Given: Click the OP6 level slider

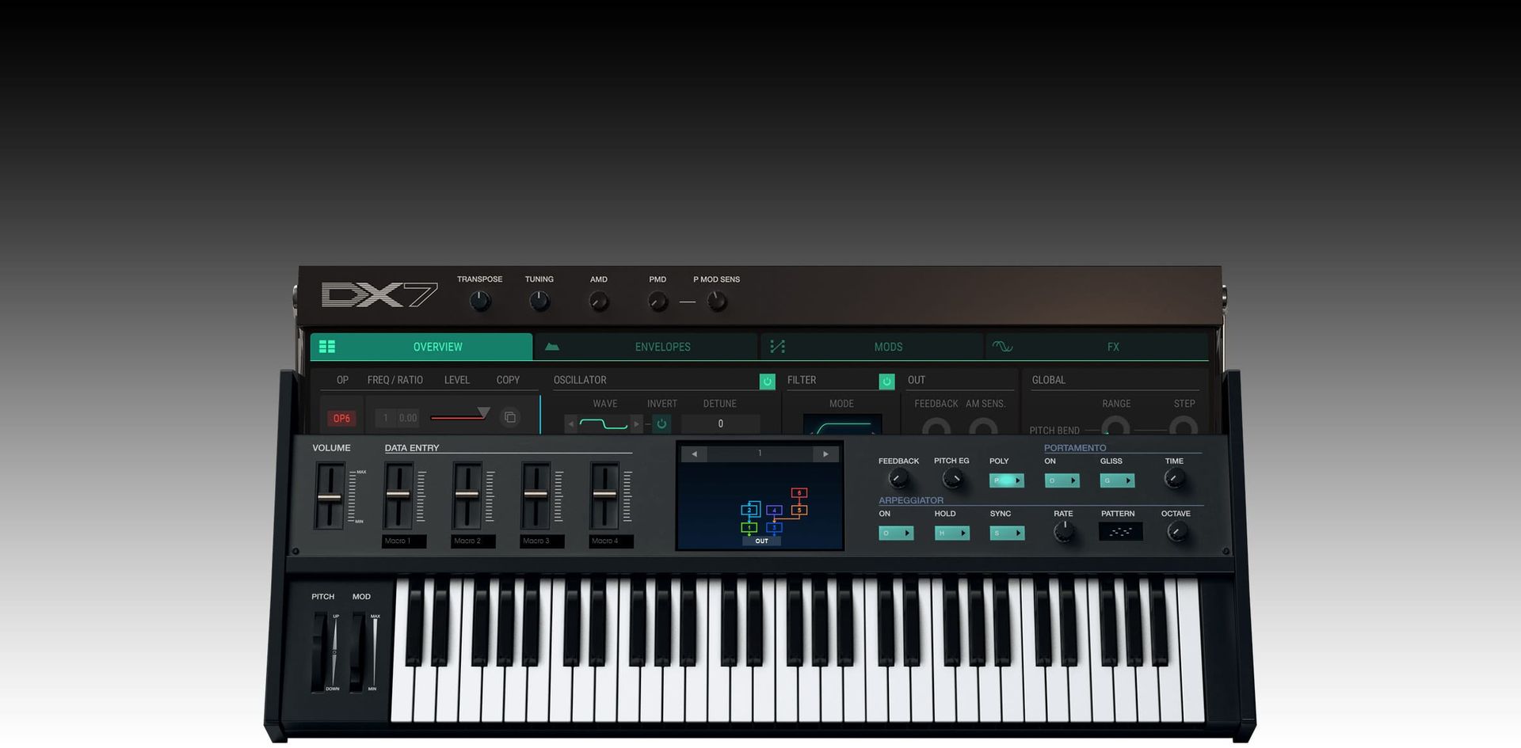Looking at the screenshot, I should (460, 416).
